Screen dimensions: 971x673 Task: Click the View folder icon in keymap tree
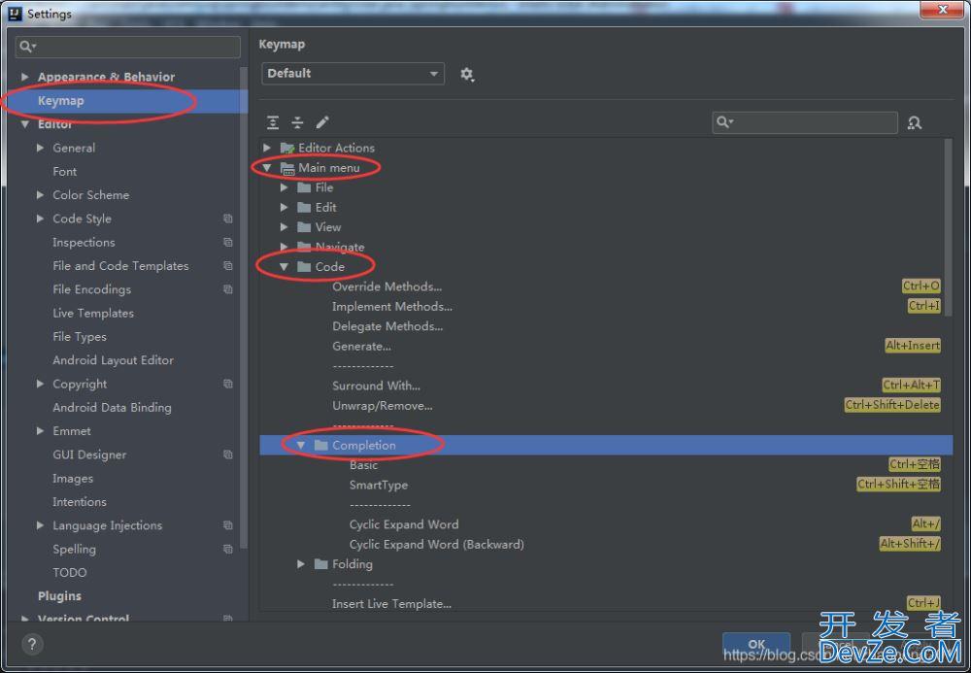pos(304,227)
